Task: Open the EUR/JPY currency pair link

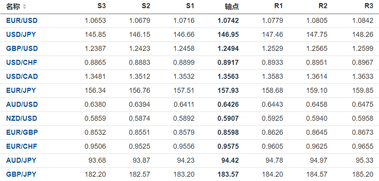Action: (x=21, y=90)
